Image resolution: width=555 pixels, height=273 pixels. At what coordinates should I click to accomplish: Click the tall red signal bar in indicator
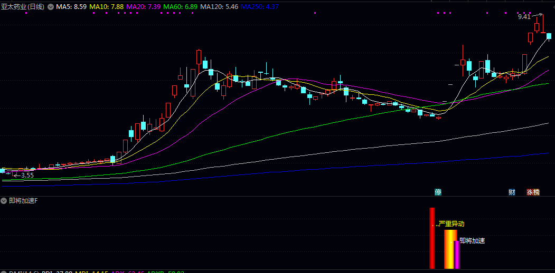tap(432, 238)
